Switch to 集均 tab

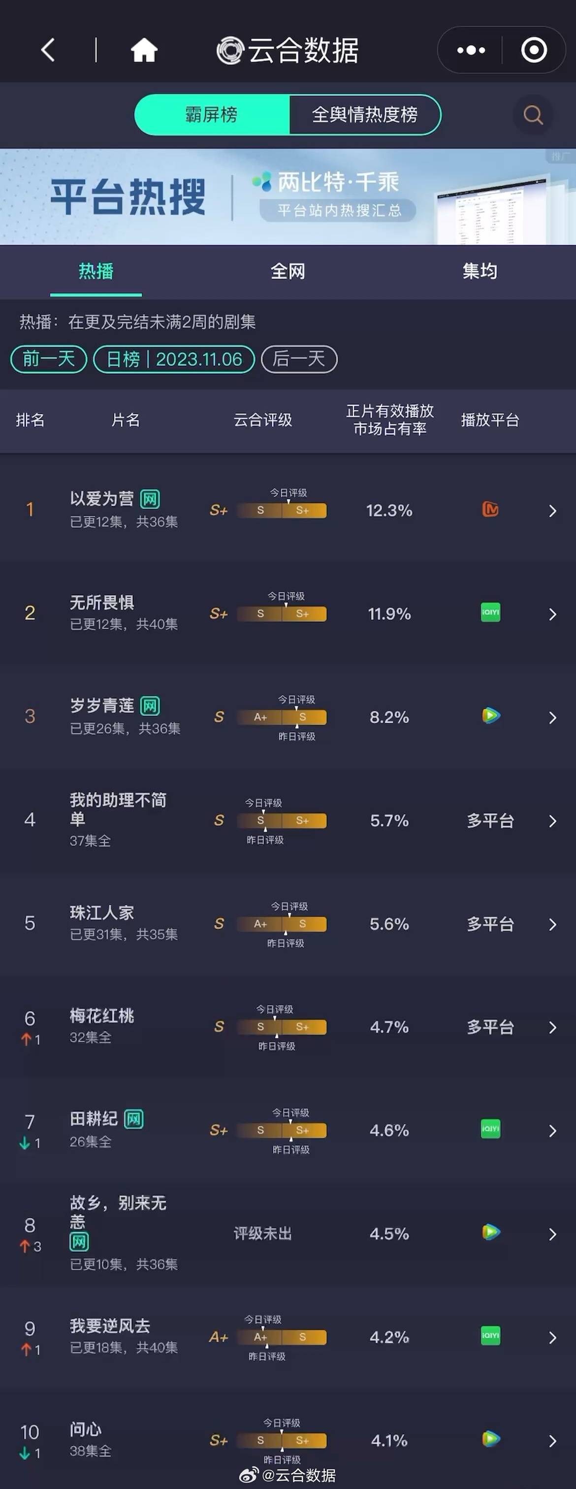[480, 271]
